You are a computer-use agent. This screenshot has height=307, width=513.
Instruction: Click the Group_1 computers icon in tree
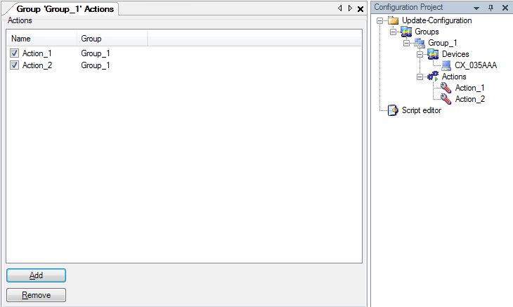coord(420,43)
